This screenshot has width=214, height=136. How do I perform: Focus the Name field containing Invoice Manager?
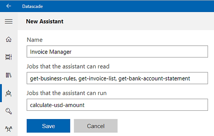point(117,52)
